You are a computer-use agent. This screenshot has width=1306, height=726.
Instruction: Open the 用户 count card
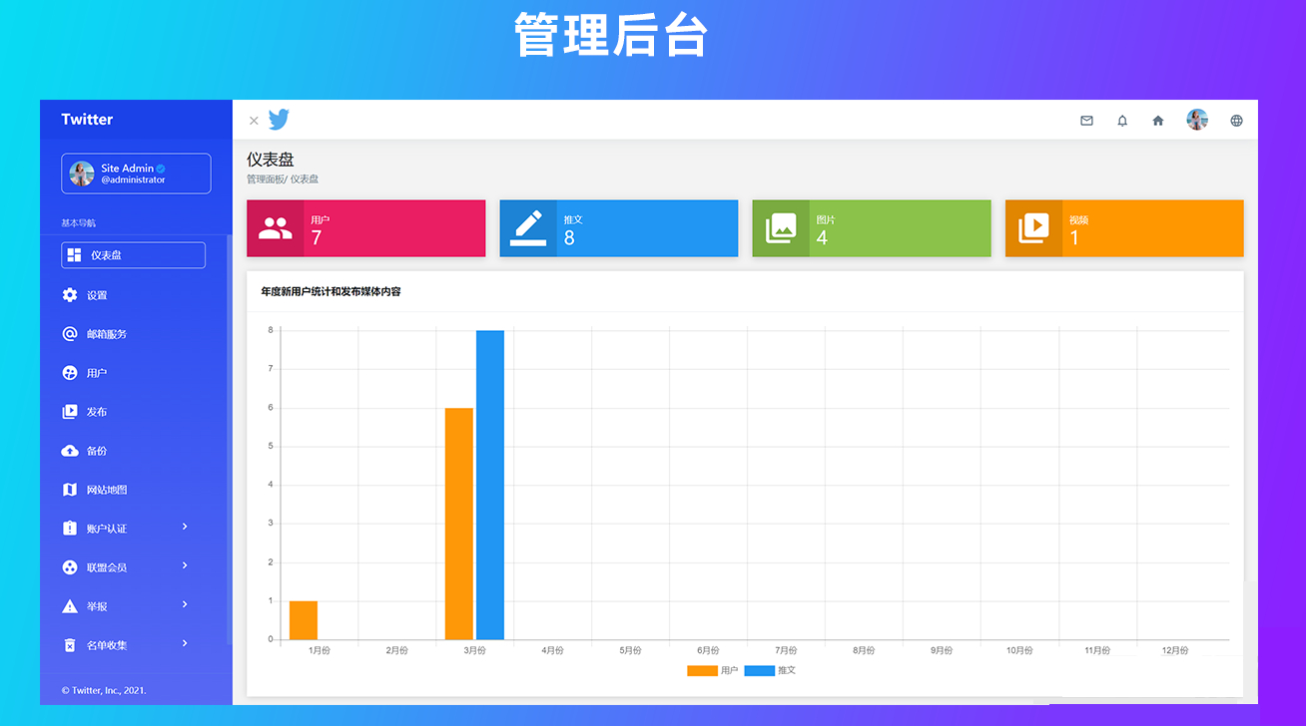point(365,228)
